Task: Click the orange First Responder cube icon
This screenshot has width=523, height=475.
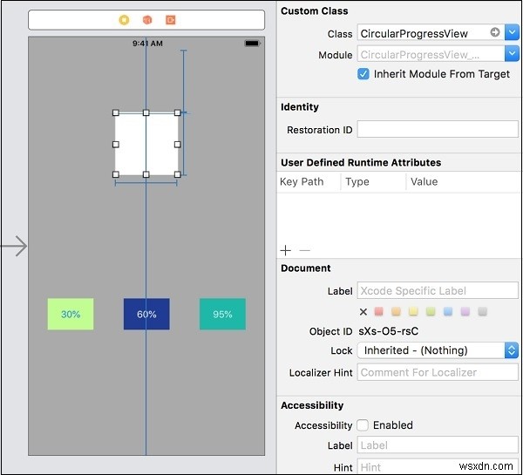Action: point(147,20)
